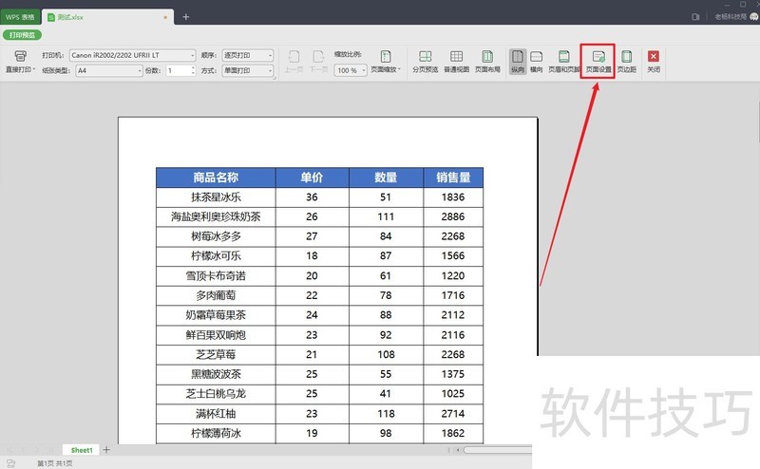This screenshot has width=760, height=469.
Task: Open a new tab with plus button
Action: pos(185,17)
